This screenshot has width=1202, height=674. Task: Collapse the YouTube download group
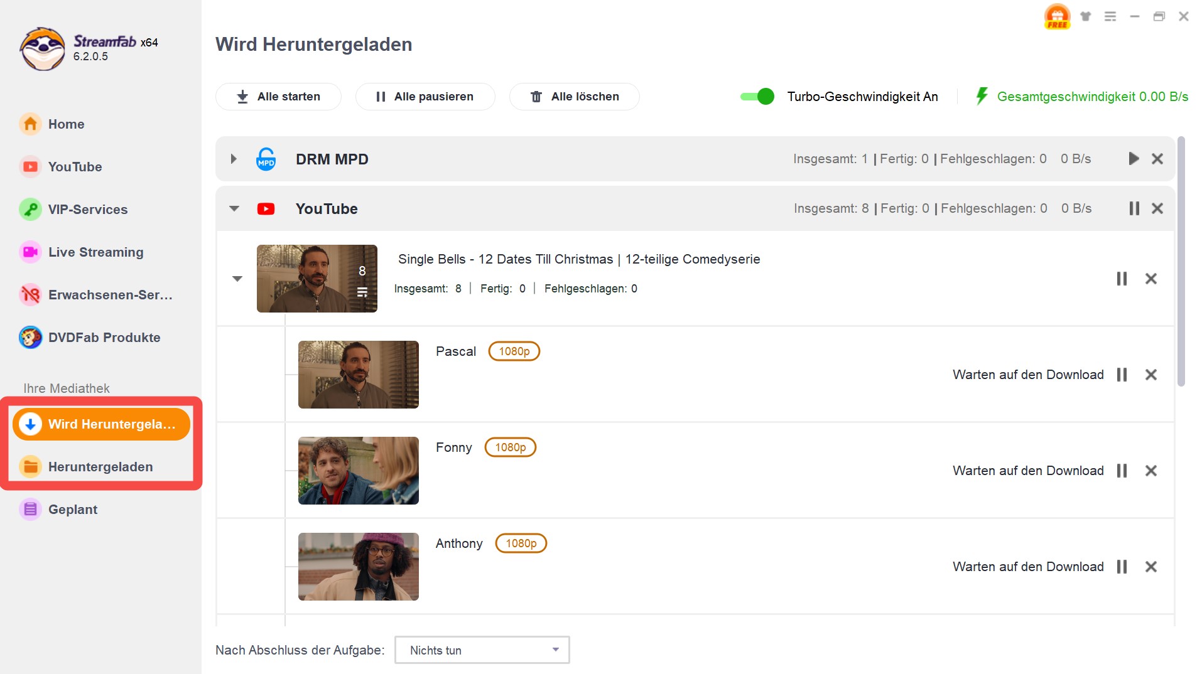click(x=234, y=208)
